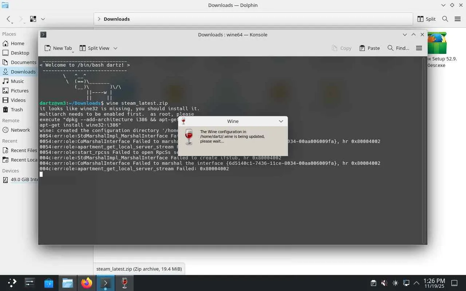Maximize the Konsole window

click(413, 35)
